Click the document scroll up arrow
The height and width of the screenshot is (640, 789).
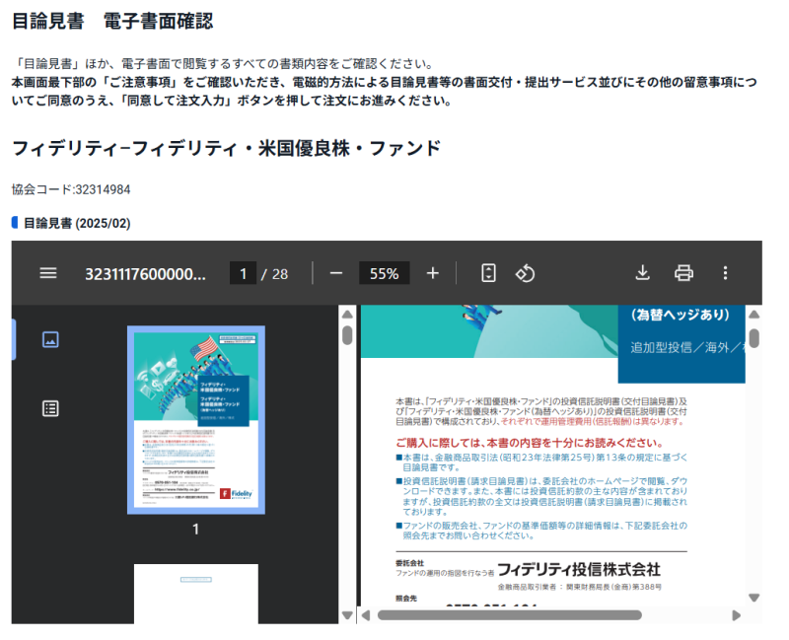[x=753, y=315]
